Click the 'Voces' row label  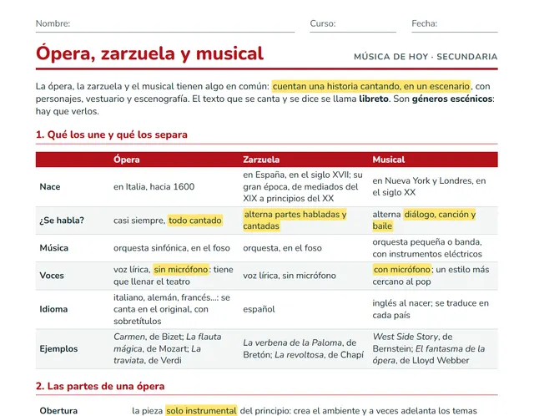52,276
